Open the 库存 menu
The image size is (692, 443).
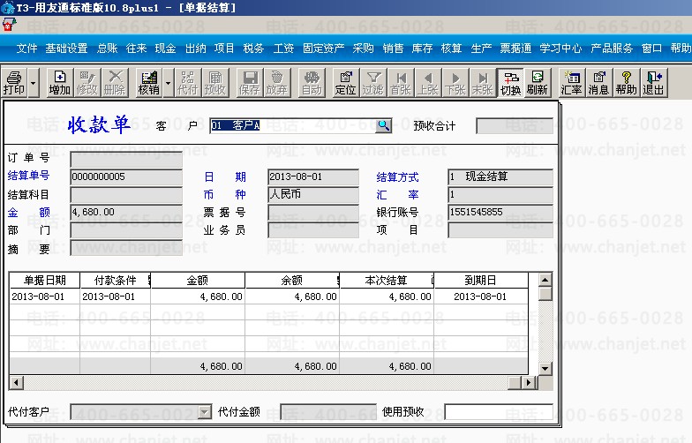click(422, 48)
